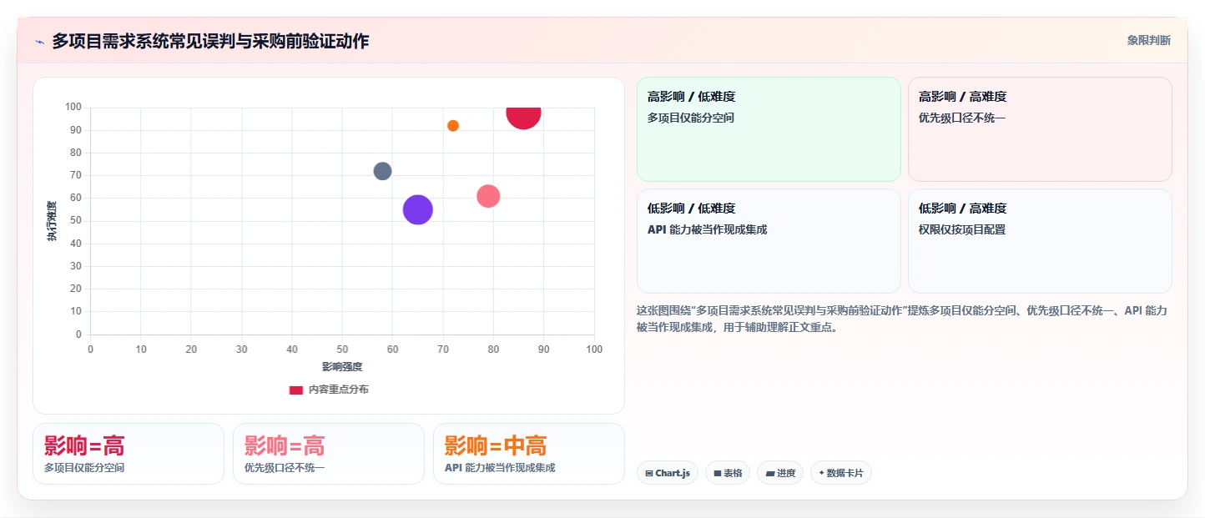Click the 内容重点分布 legend text

pyautogui.click(x=338, y=390)
